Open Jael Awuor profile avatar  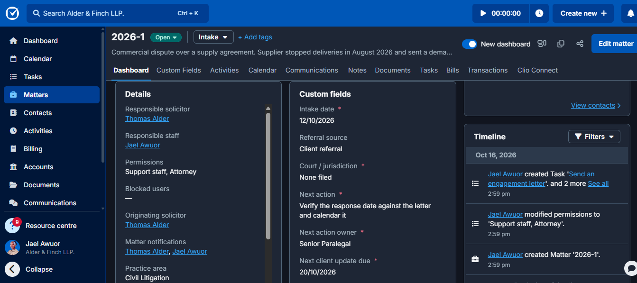(x=12, y=247)
